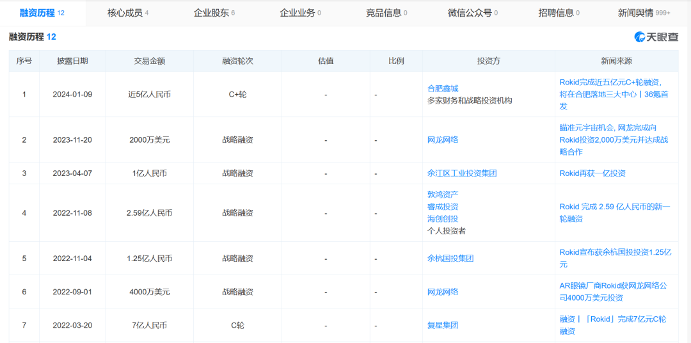
Task: Select amount cell 4000万美元
Action: tap(149, 292)
